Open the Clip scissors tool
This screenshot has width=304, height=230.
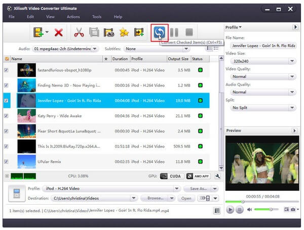point(79,32)
